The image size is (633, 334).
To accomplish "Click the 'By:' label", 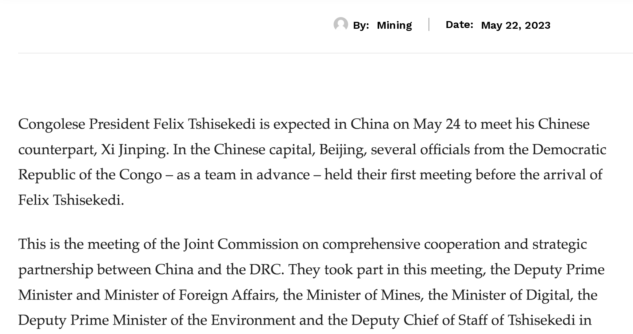I will click(x=361, y=25).
